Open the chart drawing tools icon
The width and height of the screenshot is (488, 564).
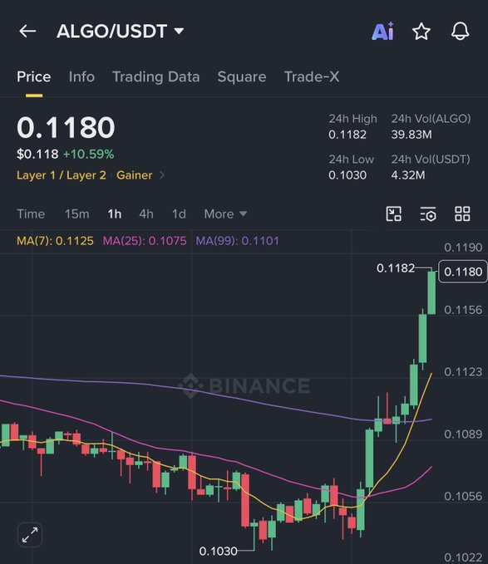click(x=394, y=213)
